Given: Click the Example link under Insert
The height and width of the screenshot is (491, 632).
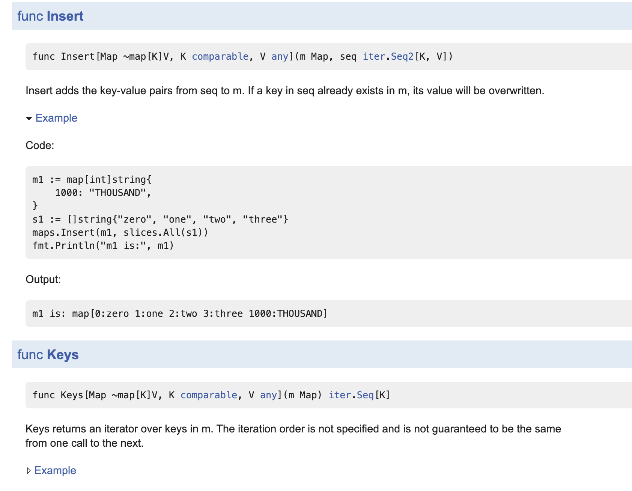Looking at the screenshot, I should pos(56,118).
